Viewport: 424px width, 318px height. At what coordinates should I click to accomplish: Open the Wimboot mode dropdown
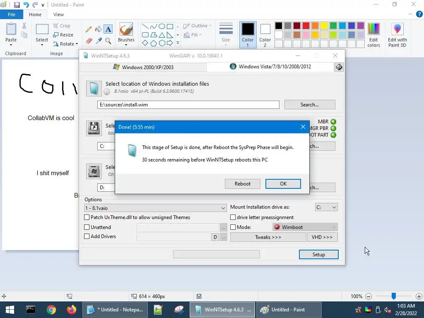tap(305, 227)
